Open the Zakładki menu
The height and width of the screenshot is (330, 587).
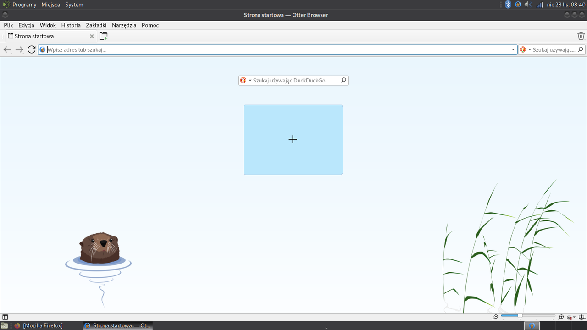(96, 25)
